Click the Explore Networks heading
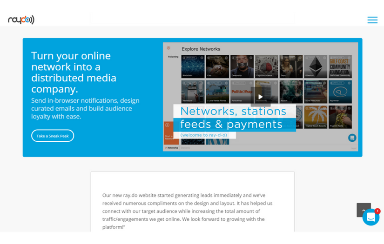This screenshot has height=244, width=384. (201, 49)
